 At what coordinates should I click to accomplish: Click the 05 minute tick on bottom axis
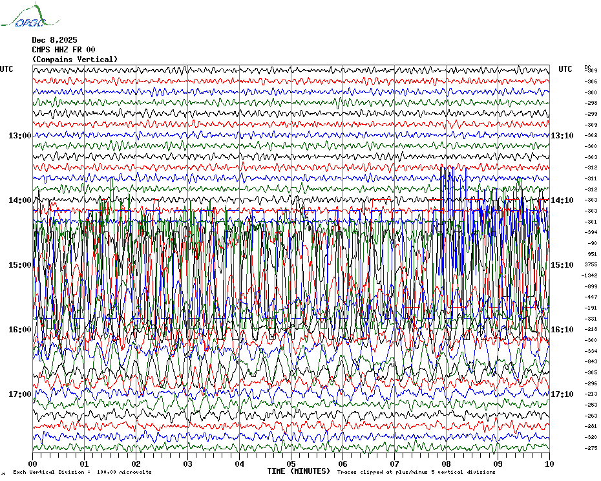click(x=291, y=464)
